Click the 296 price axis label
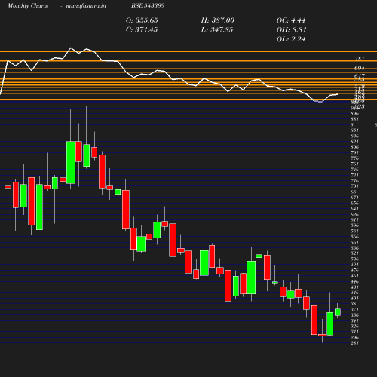Screen dimensions: 377x377 [354, 338]
